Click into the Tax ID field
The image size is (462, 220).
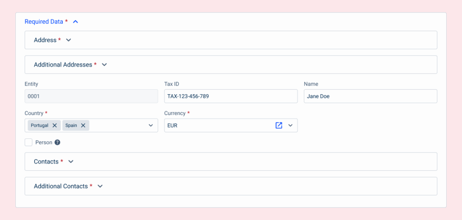tap(231, 96)
